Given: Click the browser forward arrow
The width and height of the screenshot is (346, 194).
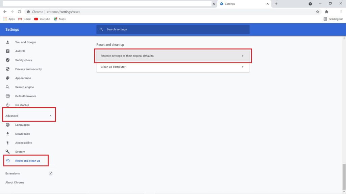Looking at the screenshot, I should 12,12.
